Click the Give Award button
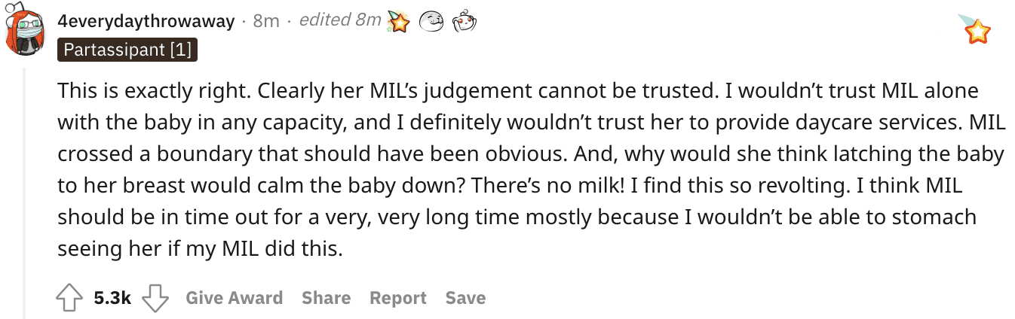 coord(235,298)
